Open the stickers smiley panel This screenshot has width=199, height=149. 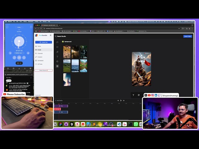(x=57, y=61)
